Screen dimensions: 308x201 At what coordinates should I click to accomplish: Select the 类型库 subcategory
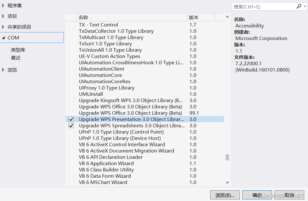[x=18, y=50]
